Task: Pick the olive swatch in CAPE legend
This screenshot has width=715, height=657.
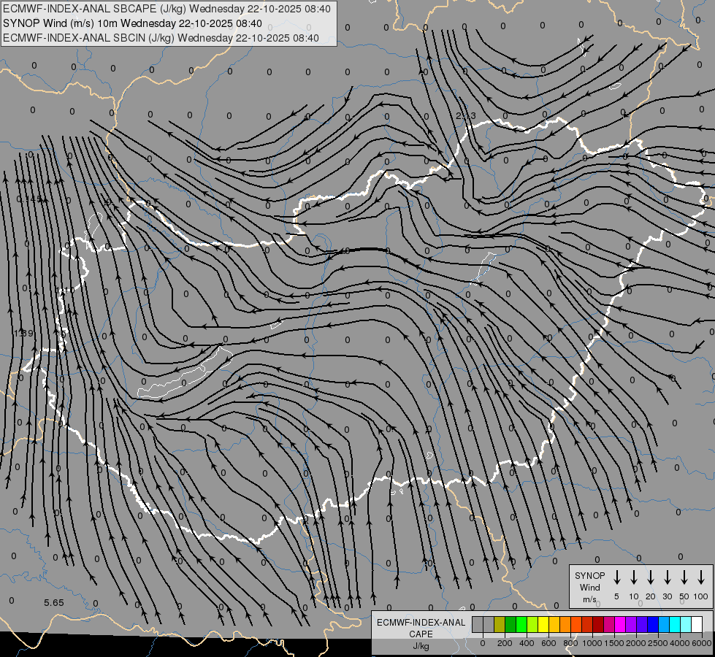Action: [500, 624]
